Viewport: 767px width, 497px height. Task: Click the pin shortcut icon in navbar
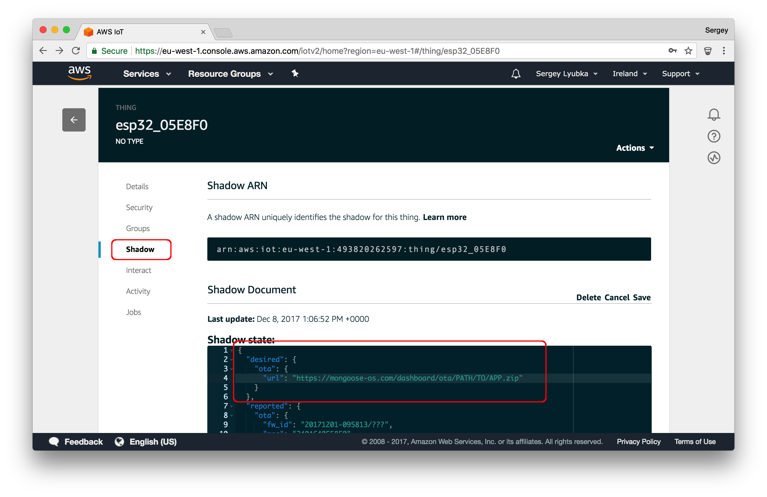coord(295,73)
